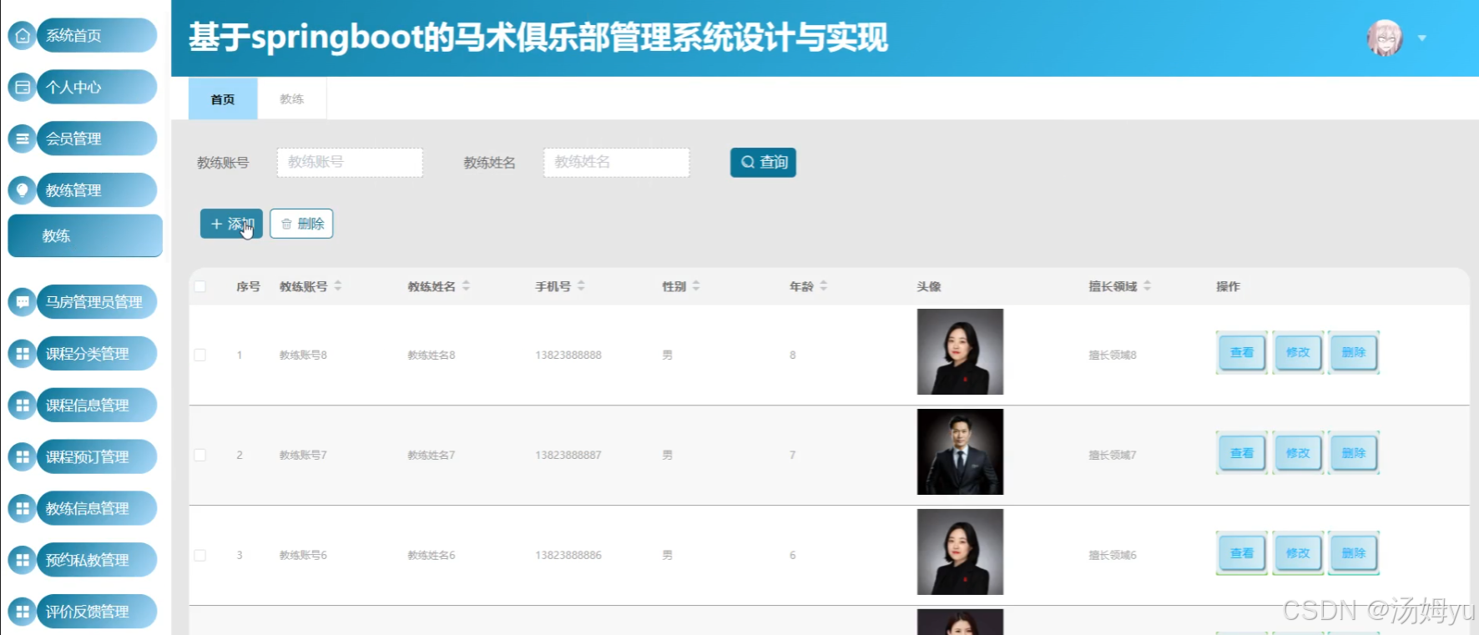Select the 教练 submenu item
The image size is (1479, 635).
[x=85, y=236]
